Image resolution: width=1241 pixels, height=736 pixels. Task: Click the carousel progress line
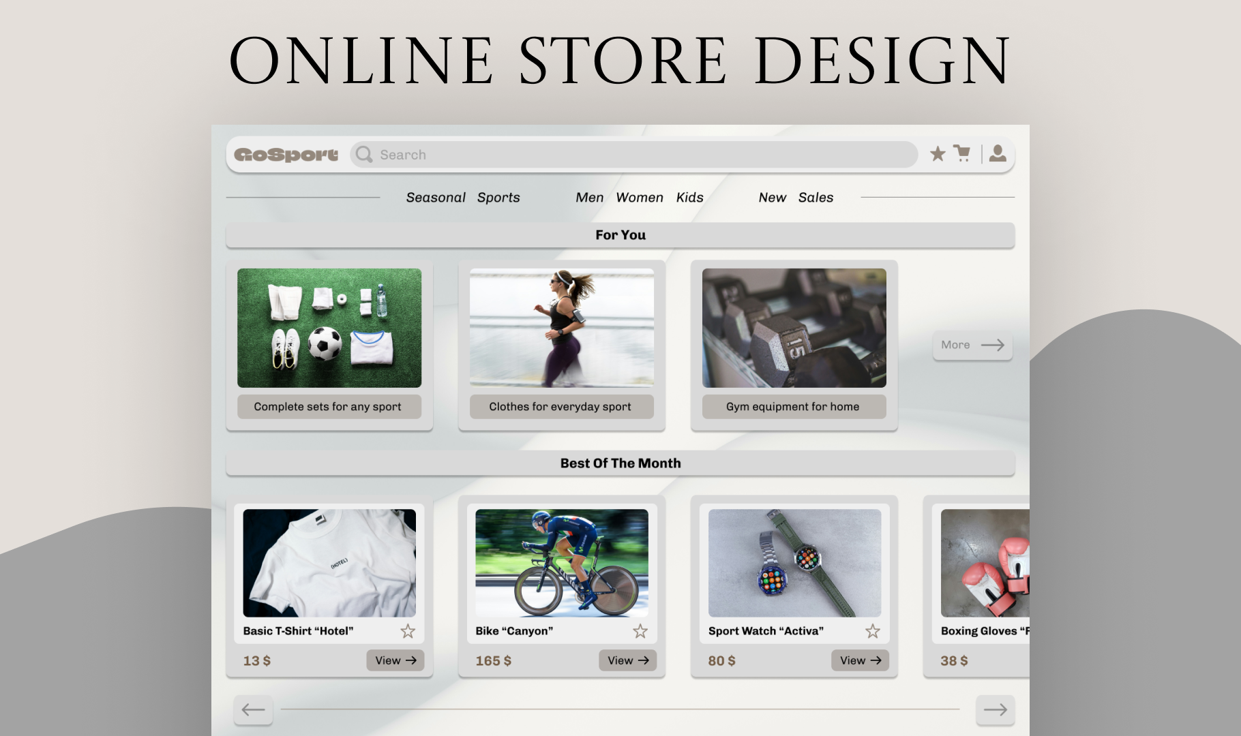click(x=620, y=709)
